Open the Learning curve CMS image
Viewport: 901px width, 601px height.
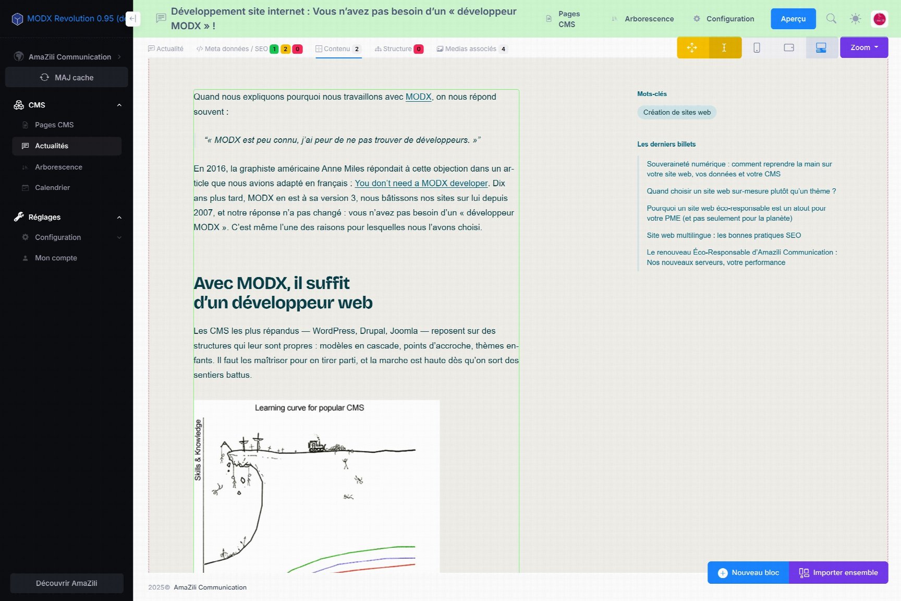coord(316,486)
